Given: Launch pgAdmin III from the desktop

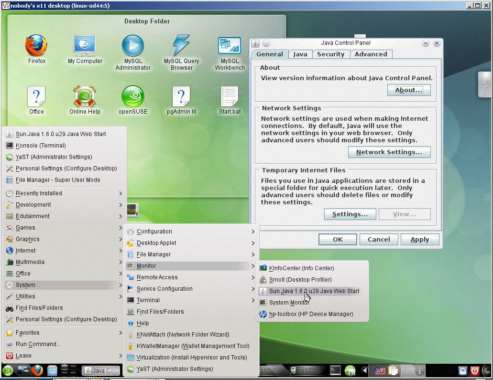Looking at the screenshot, I should [x=181, y=100].
